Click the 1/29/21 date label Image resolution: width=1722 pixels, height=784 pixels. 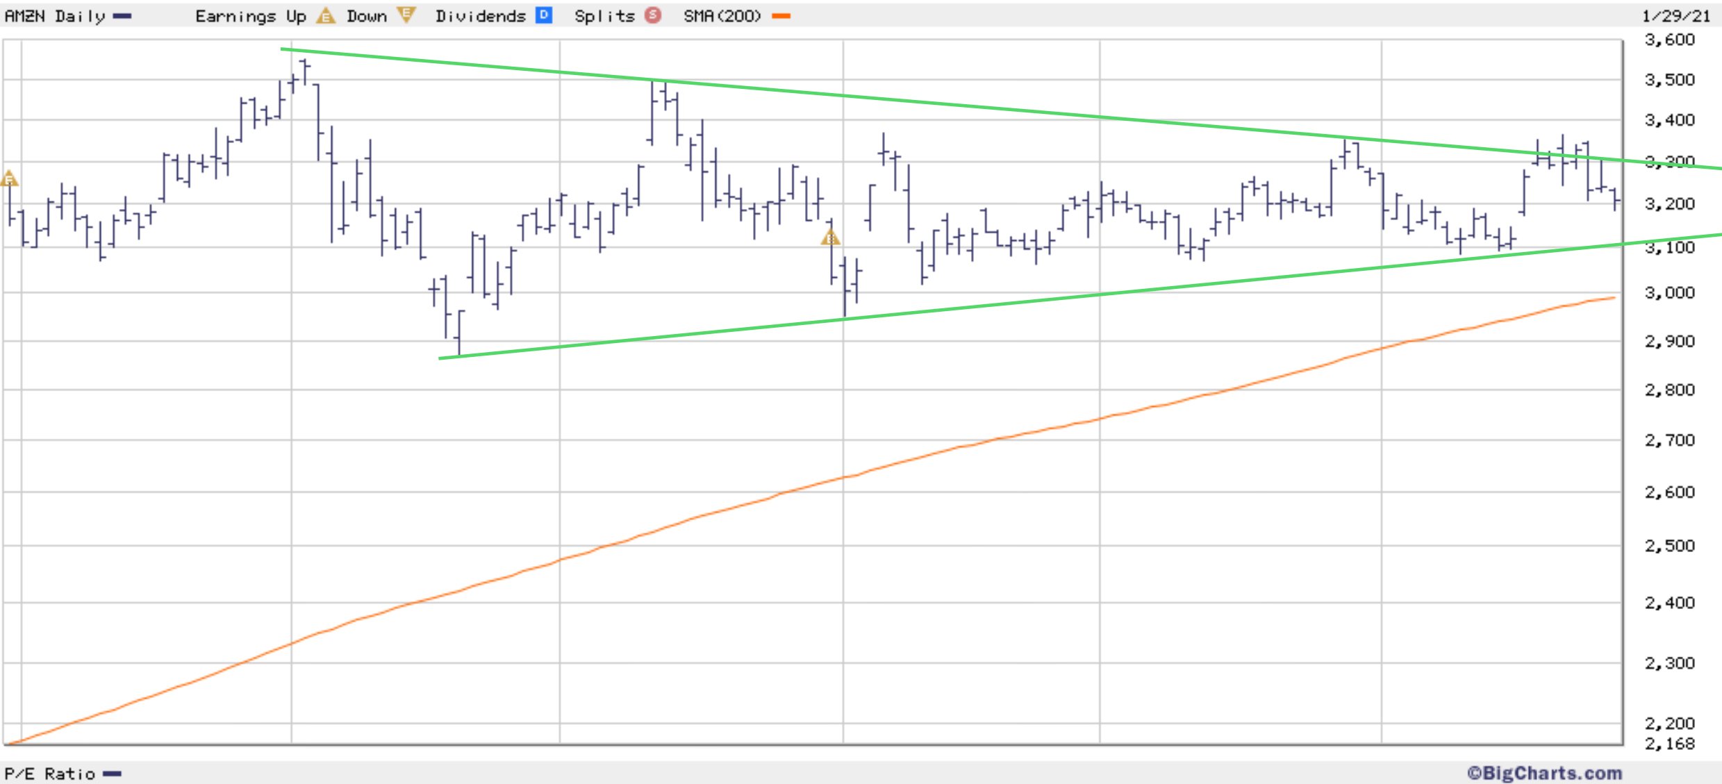1675,16
